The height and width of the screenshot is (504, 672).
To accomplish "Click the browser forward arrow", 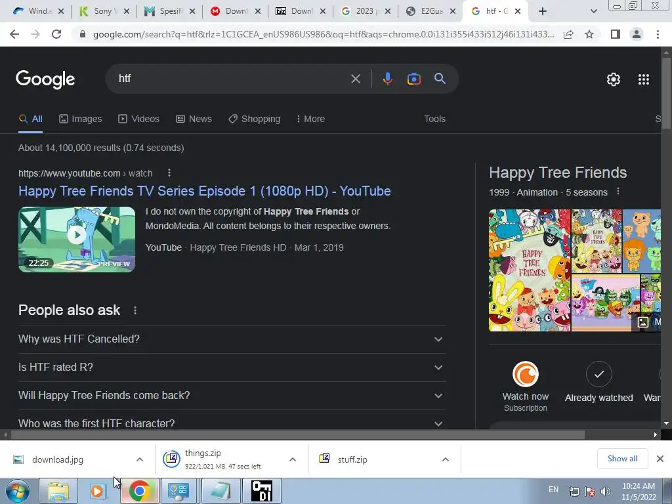I will [35, 34].
